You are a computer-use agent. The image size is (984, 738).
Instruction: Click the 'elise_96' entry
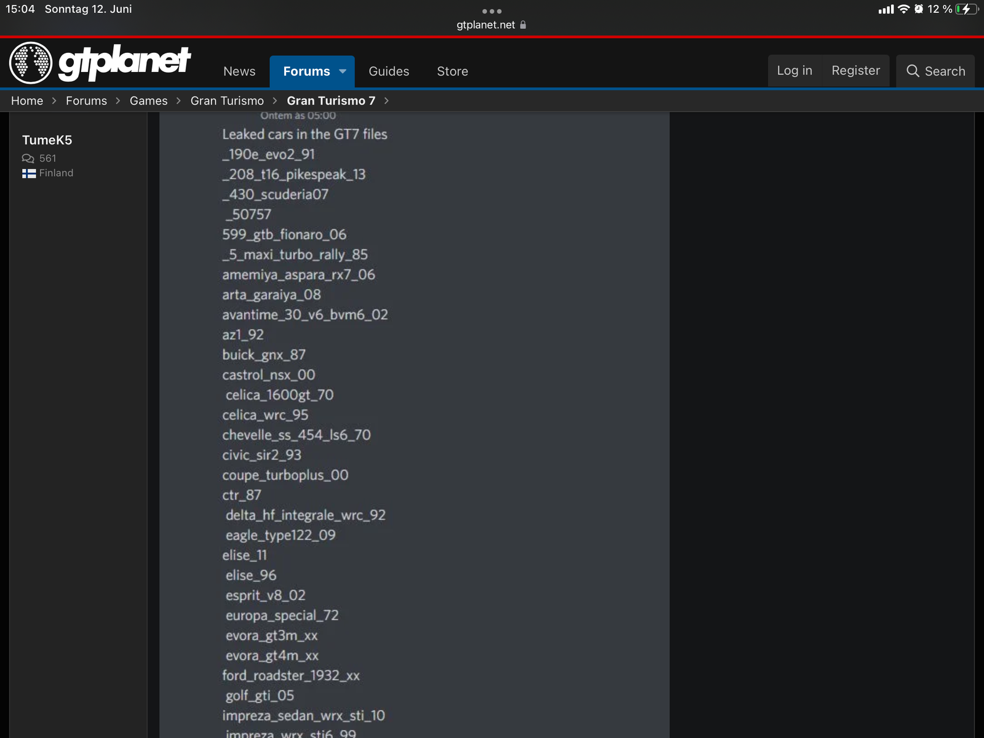[251, 576]
